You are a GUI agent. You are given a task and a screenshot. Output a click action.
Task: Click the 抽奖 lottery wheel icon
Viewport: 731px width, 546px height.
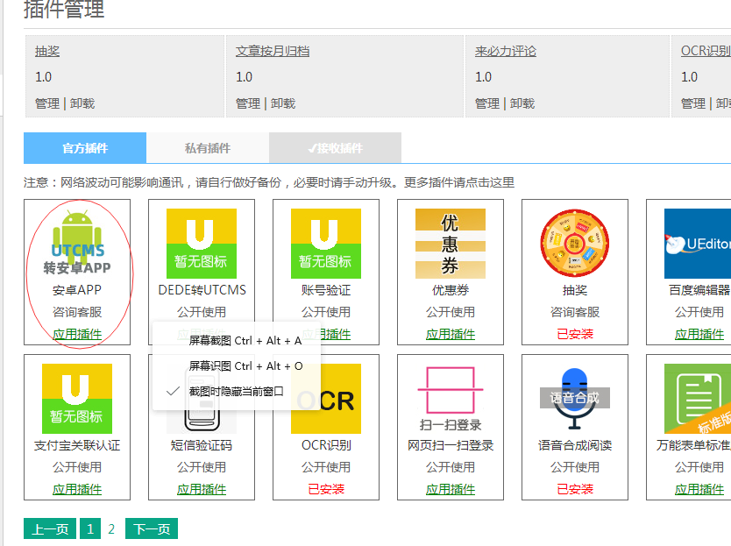click(x=575, y=243)
